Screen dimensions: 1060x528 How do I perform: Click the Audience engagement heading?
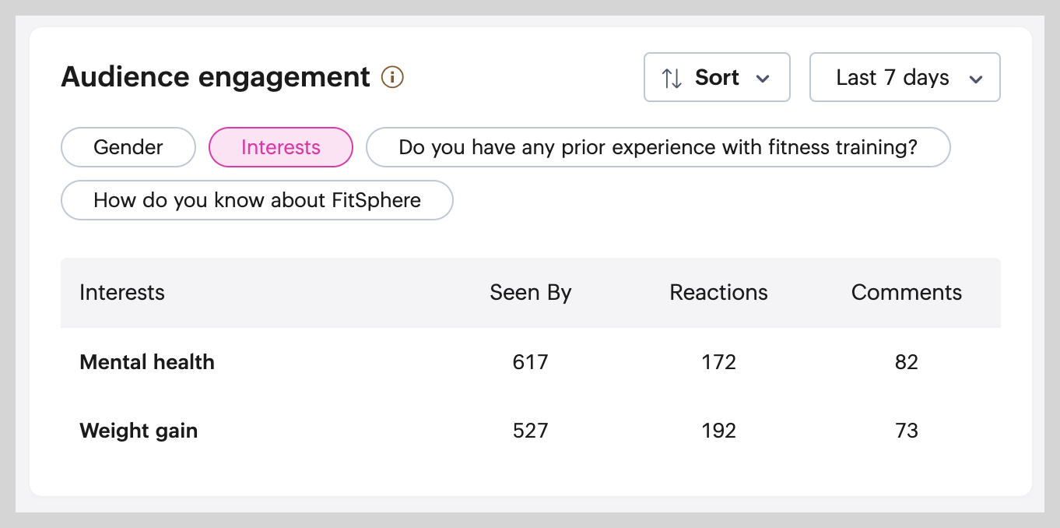pyautogui.click(x=216, y=78)
